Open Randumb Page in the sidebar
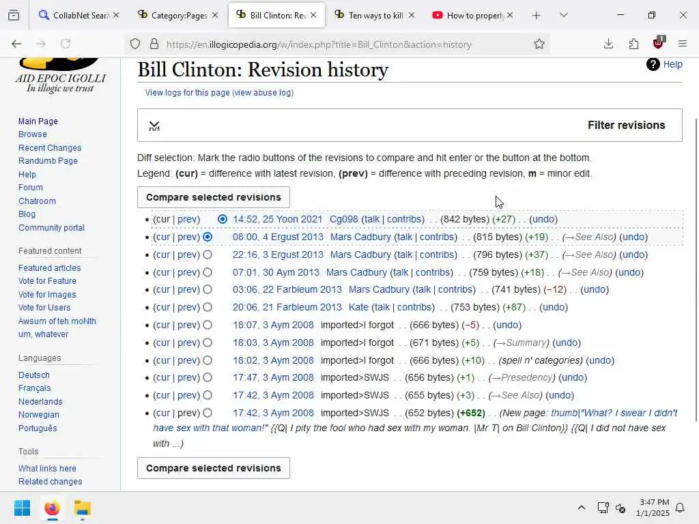The image size is (699, 524). click(48, 161)
